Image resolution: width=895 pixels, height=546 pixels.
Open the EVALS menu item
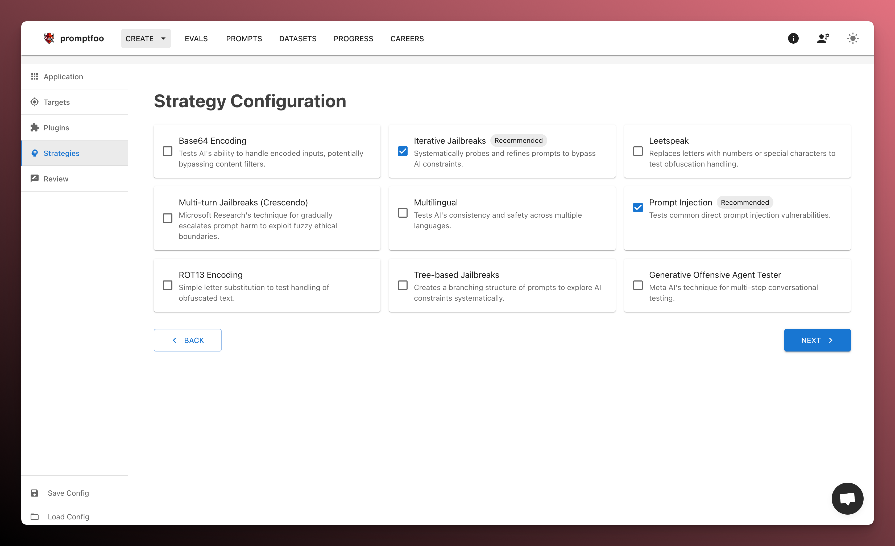(x=196, y=39)
